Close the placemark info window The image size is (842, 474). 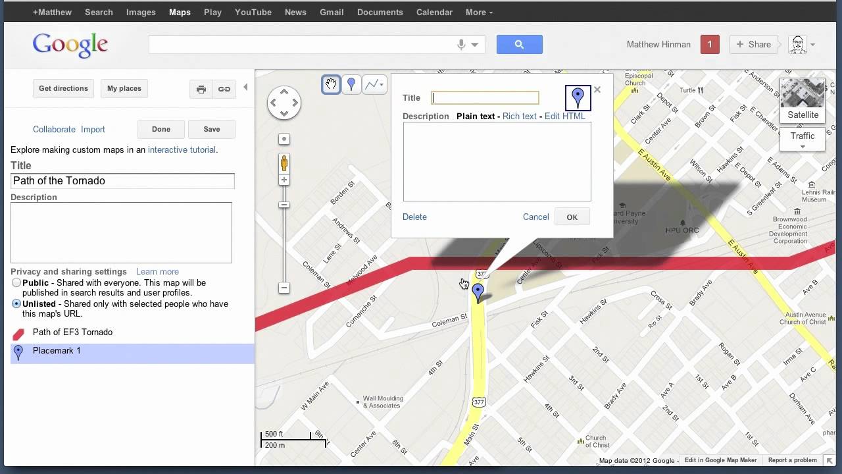tap(597, 90)
